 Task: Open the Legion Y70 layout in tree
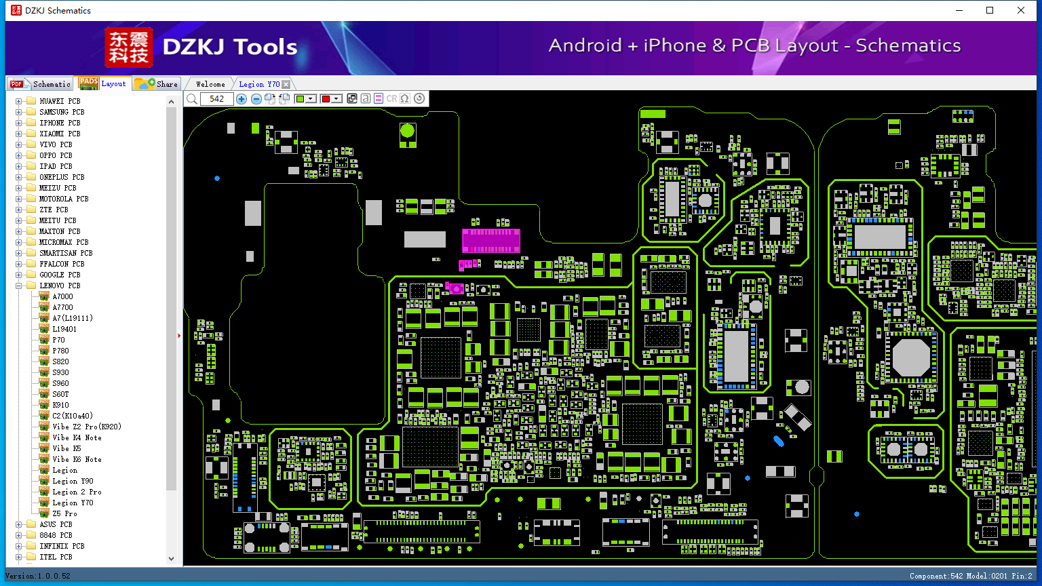tap(73, 503)
